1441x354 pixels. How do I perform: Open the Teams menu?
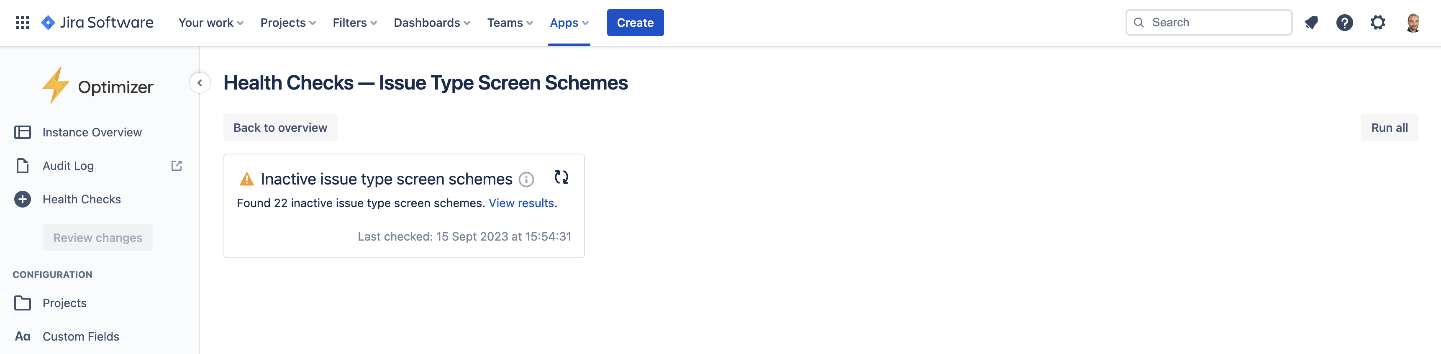[x=509, y=22]
